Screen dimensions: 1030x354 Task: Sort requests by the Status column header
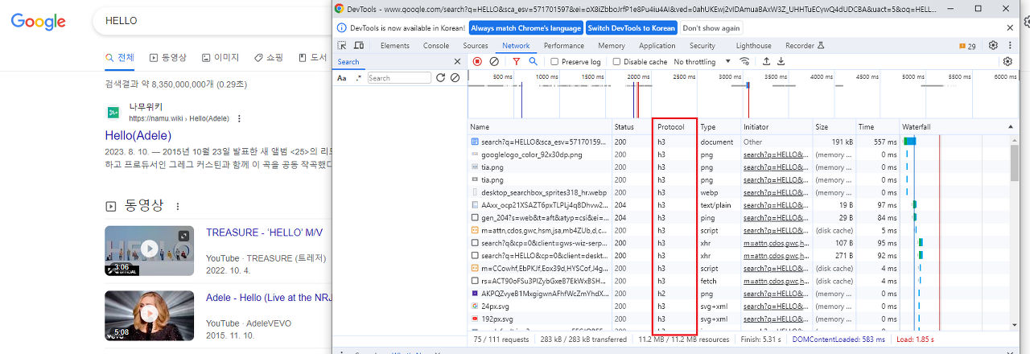tap(632, 127)
